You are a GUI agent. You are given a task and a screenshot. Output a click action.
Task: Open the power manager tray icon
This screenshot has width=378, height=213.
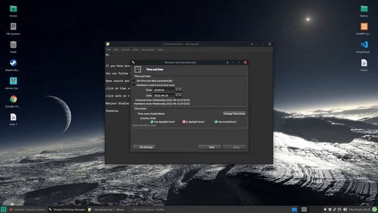(x=340, y=209)
